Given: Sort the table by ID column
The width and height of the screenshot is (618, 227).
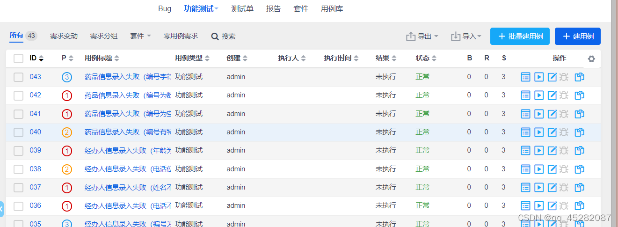Looking at the screenshot, I should click(x=36, y=58).
